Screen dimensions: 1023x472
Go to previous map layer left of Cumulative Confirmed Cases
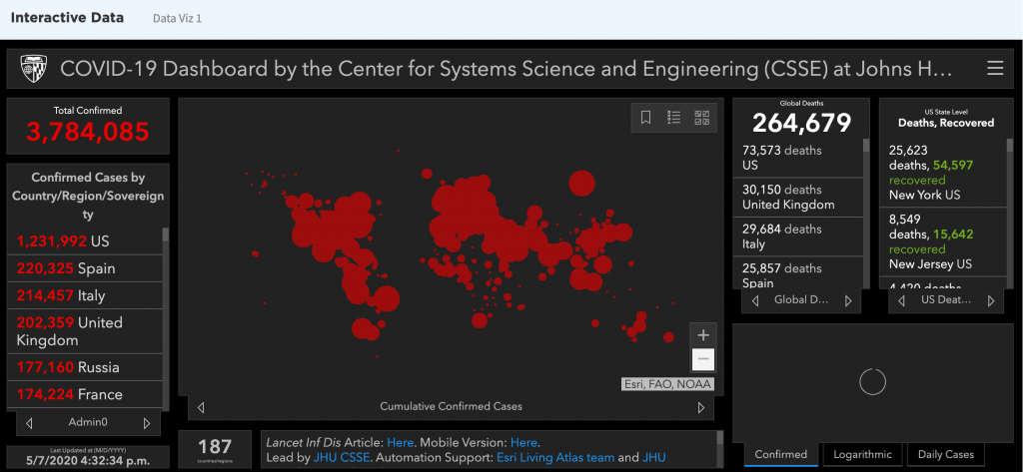click(201, 407)
